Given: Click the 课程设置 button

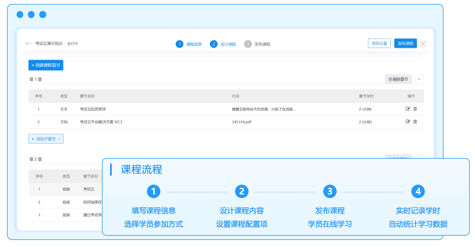Looking at the screenshot, I should (x=379, y=43).
